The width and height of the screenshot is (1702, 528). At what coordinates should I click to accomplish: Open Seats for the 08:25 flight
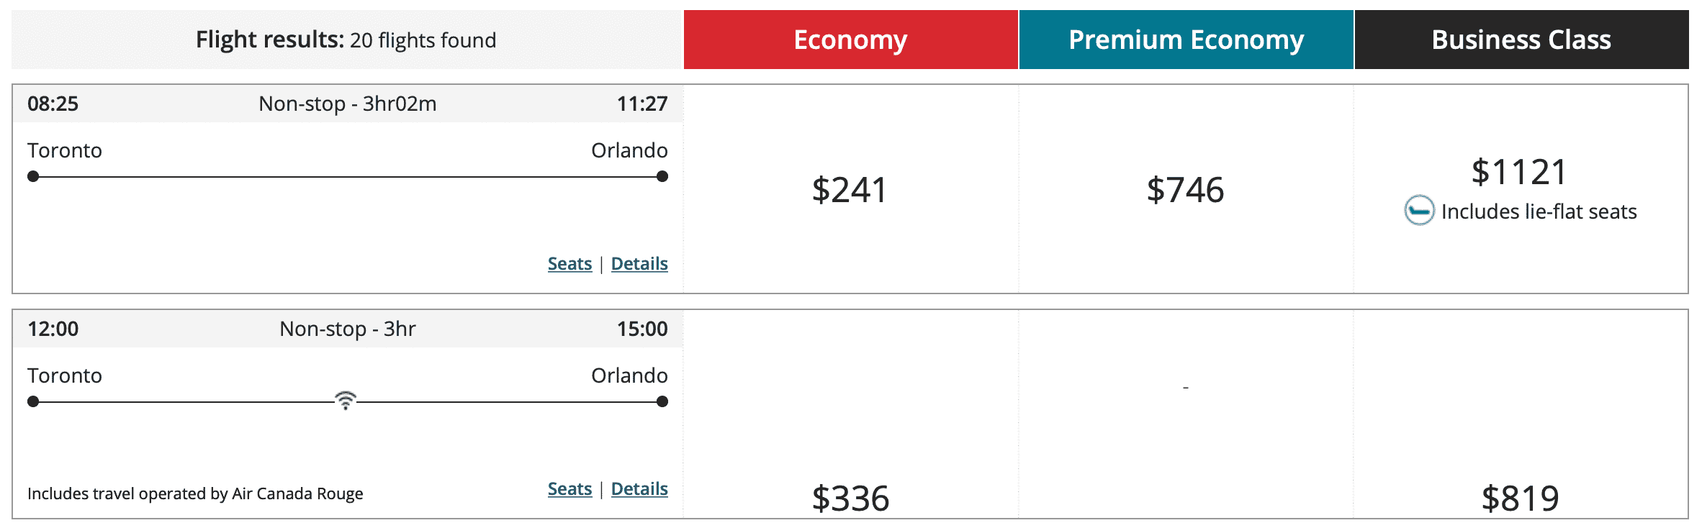(x=569, y=264)
